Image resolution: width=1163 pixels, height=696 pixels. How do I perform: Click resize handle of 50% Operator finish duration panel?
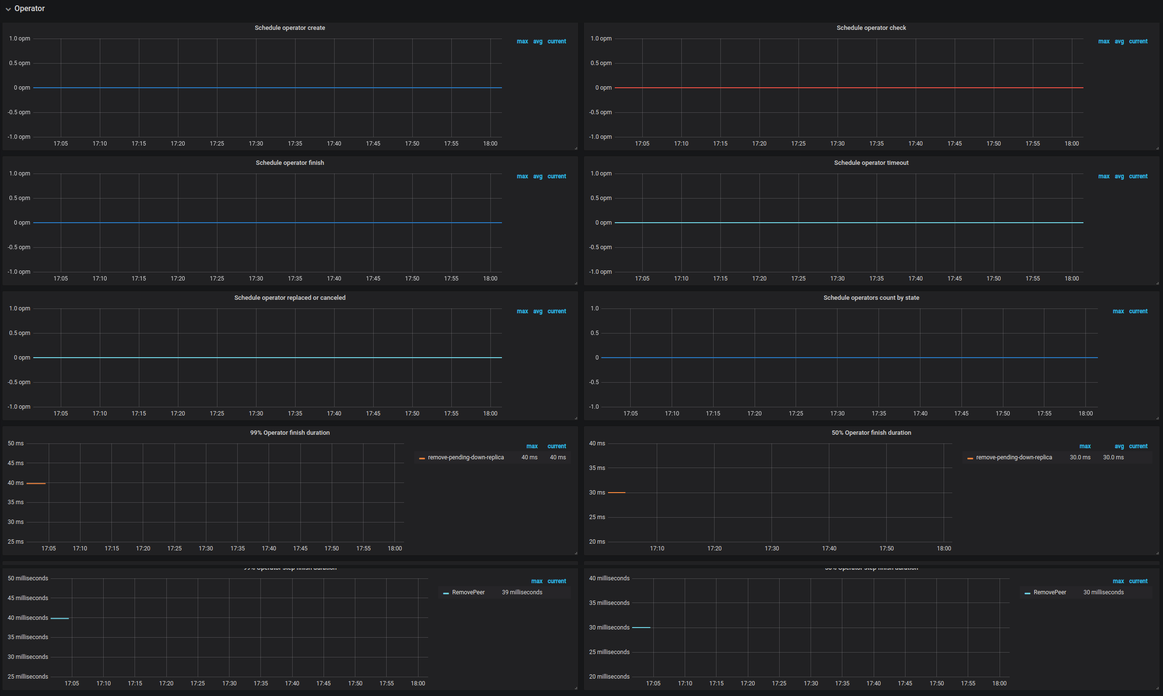(1157, 553)
